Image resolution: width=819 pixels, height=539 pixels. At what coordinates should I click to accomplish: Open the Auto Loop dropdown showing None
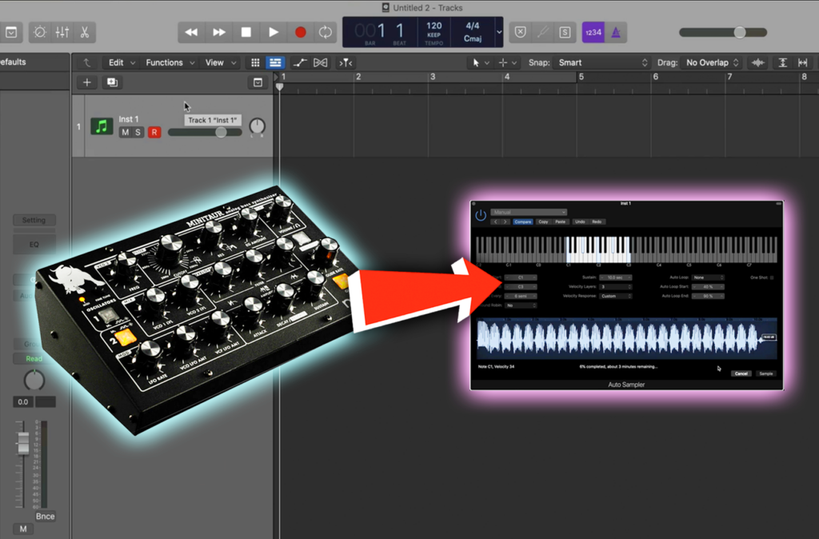click(708, 277)
